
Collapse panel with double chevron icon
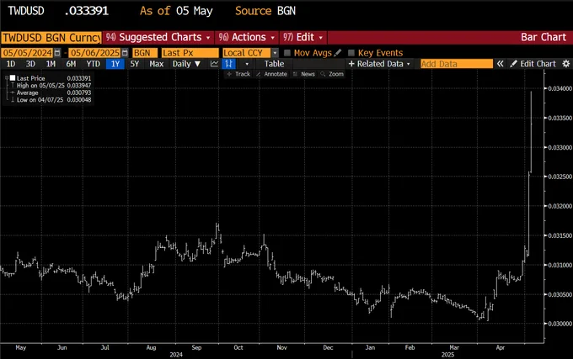click(x=500, y=64)
